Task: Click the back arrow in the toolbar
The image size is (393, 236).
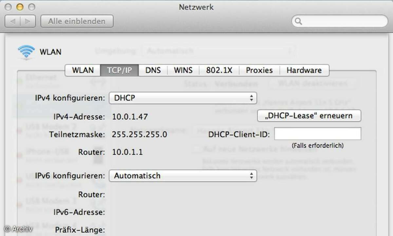Action: pyautogui.click(x=13, y=21)
